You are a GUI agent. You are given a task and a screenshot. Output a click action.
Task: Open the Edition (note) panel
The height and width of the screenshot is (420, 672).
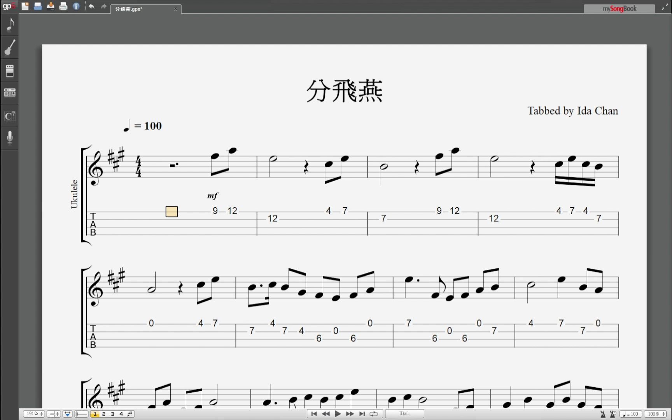point(10,24)
